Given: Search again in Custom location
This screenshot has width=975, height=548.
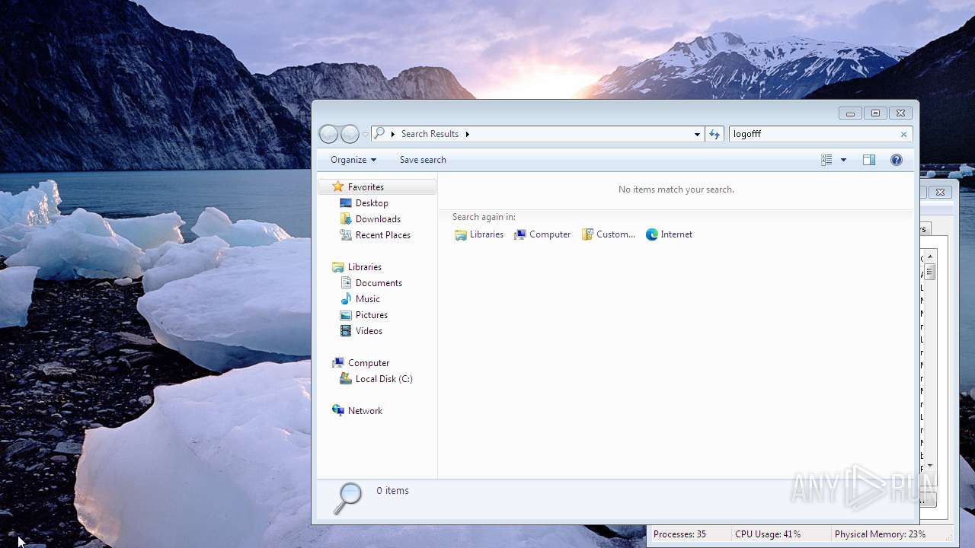Looking at the screenshot, I should (x=609, y=234).
